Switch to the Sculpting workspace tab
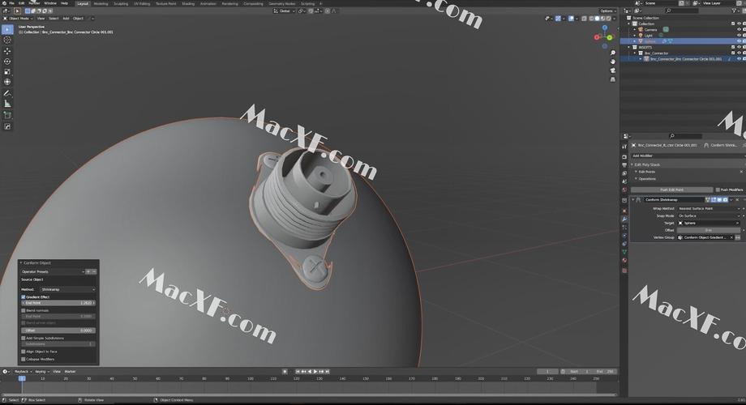Viewport: 746px width, 405px height. tap(121, 3)
